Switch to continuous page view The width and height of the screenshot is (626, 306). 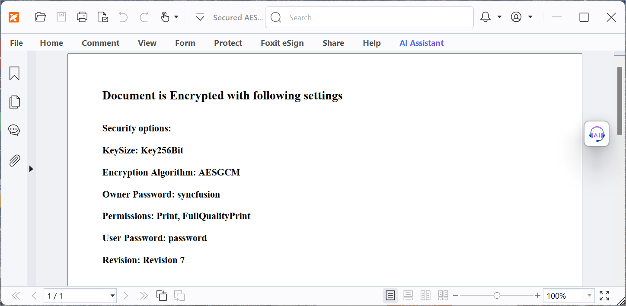tap(408, 296)
